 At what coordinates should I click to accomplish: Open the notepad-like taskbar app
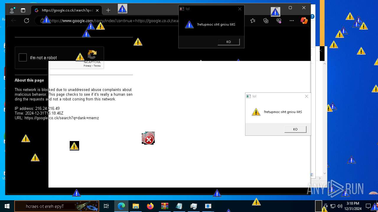pos(179,206)
